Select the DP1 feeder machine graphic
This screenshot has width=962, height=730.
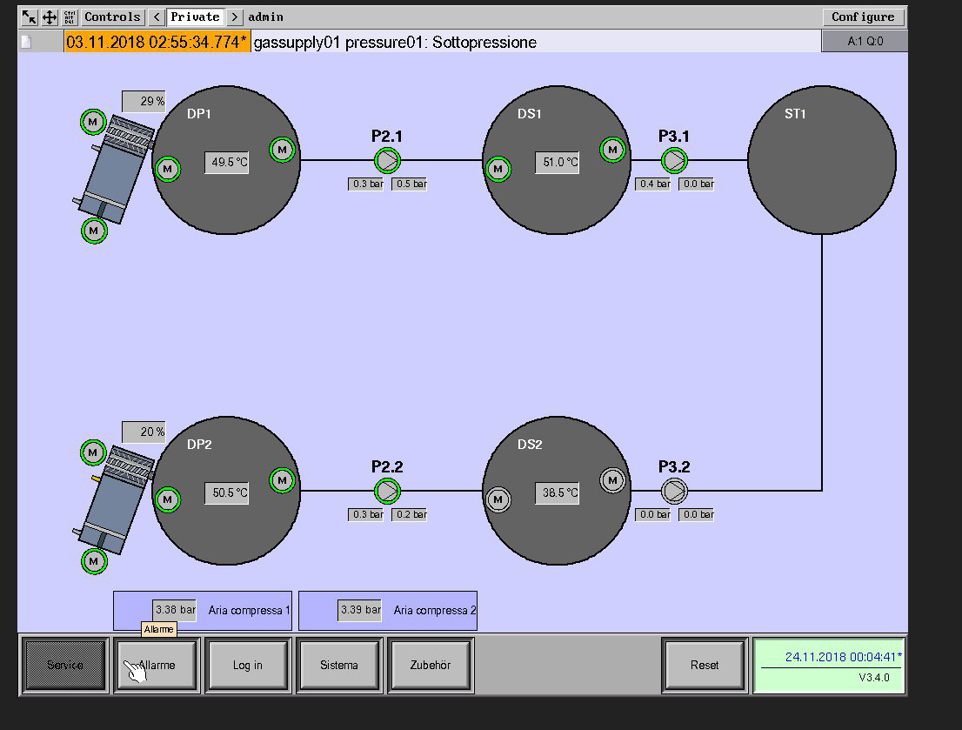pos(113,169)
